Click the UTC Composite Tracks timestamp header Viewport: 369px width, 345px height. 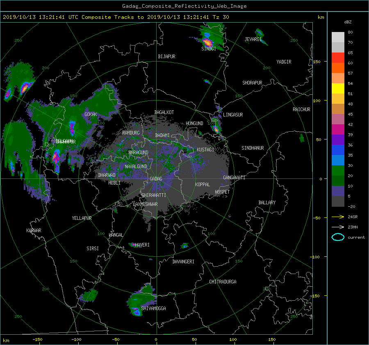(x=116, y=17)
